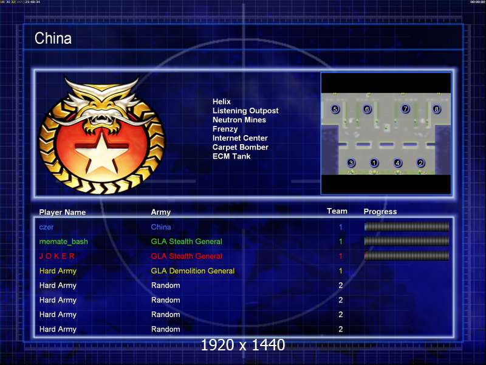Select 'Internet Center' in the list

(240, 138)
